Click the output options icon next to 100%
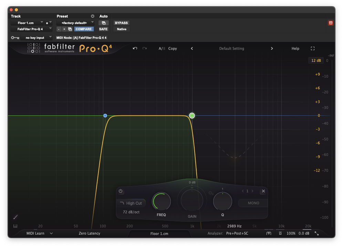The image size is (343, 247). pos(280,233)
